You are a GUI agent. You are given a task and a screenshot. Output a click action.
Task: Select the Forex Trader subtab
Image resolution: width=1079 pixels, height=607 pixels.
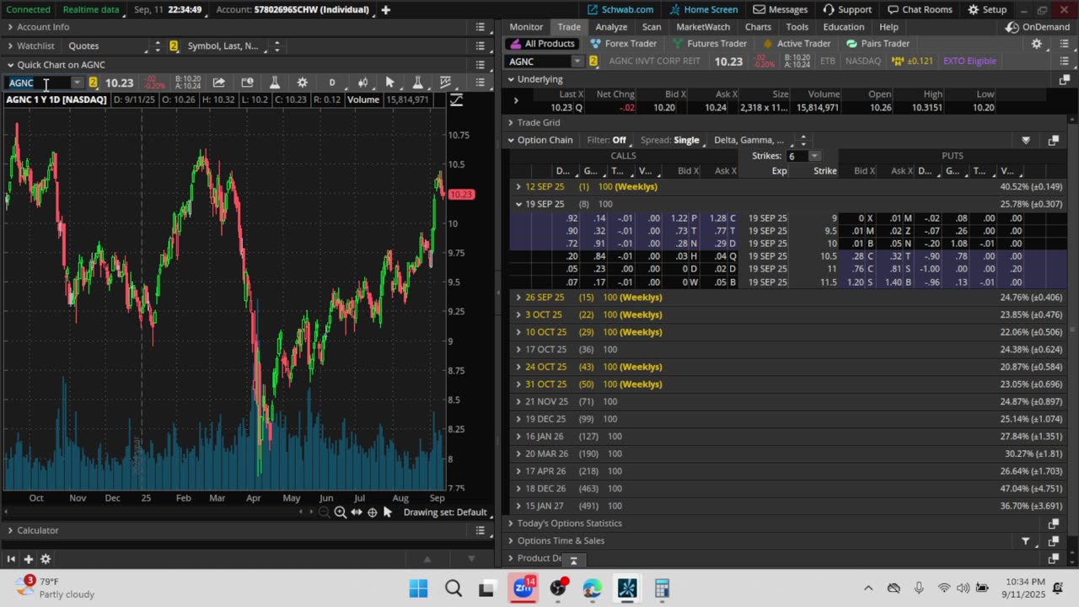click(624, 44)
